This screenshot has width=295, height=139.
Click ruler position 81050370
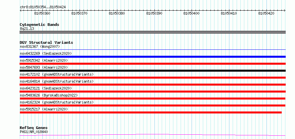pos(80,13)
